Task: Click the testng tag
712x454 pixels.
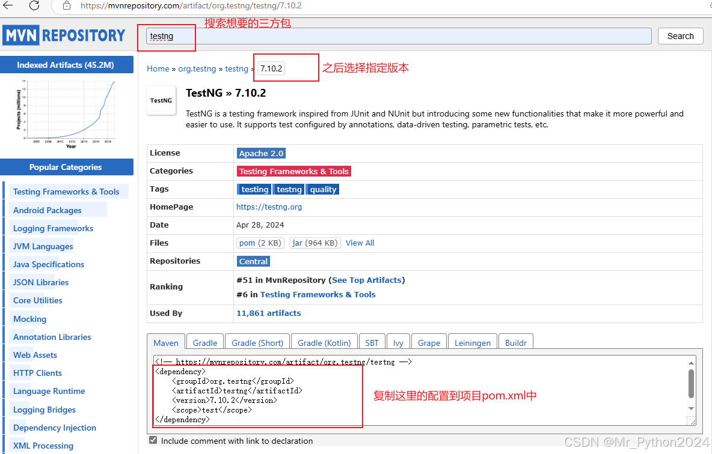Action: tap(289, 190)
